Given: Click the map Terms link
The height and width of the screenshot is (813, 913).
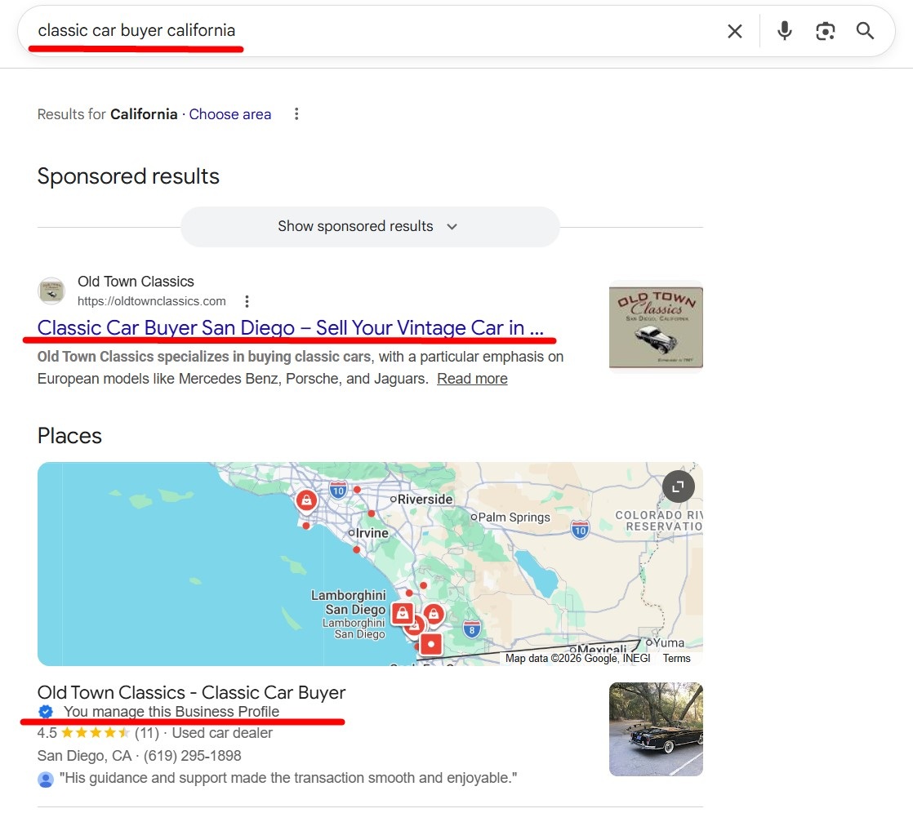Looking at the screenshot, I should pos(676,658).
